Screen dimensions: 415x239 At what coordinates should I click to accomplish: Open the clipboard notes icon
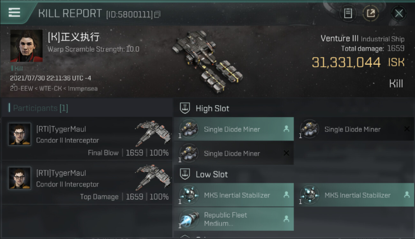[x=348, y=13]
